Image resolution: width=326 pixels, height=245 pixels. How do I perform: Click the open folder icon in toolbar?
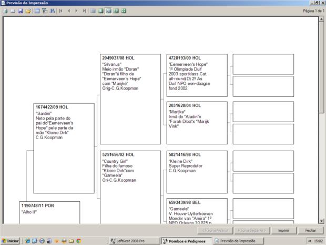coord(28,11)
